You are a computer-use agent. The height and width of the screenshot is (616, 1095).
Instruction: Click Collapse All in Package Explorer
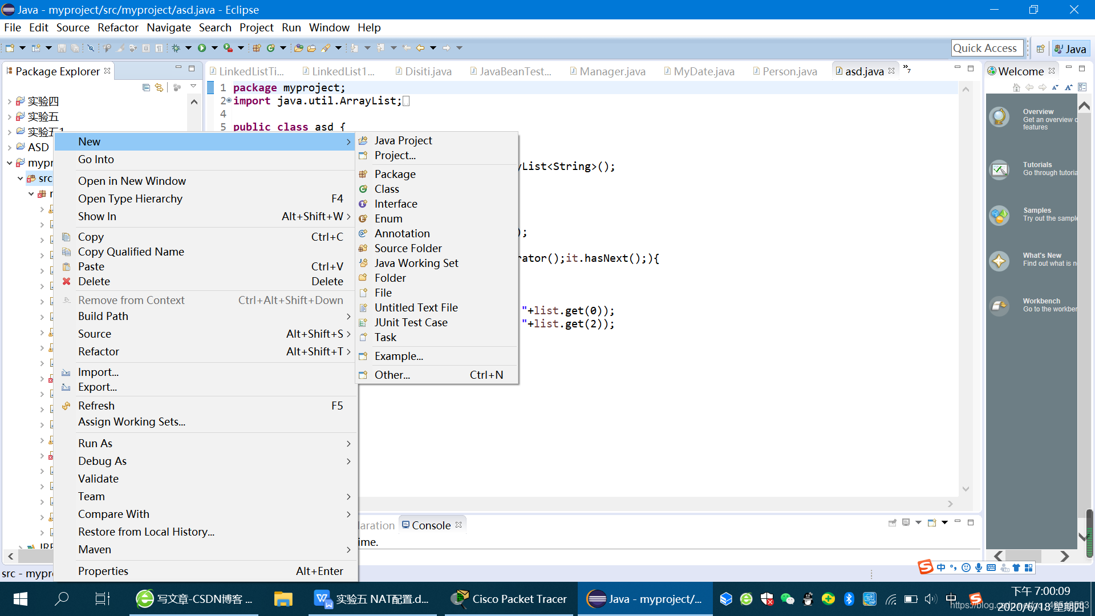[x=146, y=87]
